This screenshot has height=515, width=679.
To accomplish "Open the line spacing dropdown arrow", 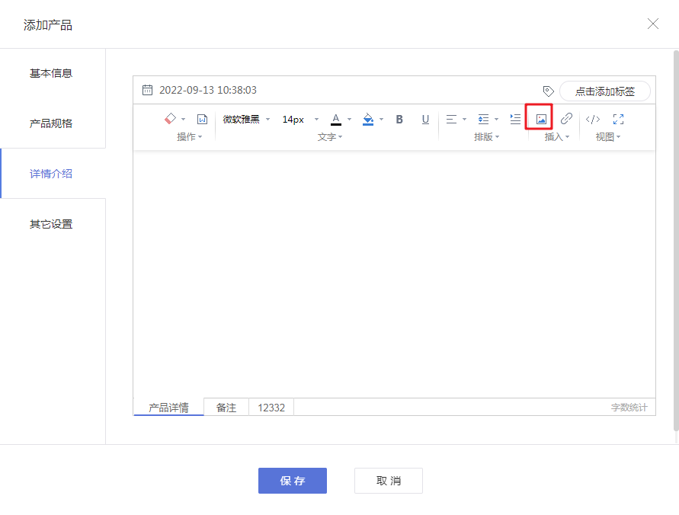I will [497, 120].
